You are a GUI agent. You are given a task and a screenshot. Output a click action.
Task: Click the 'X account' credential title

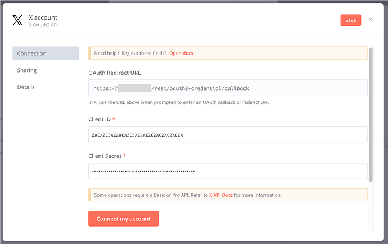pyautogui.click(x=43, y=17)
